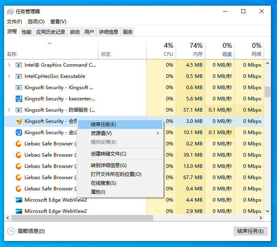The width and height of the screenshot is (277, 247).
Task: Click the Intel Graphics Command Center process icon
Action: click(19, 65)
